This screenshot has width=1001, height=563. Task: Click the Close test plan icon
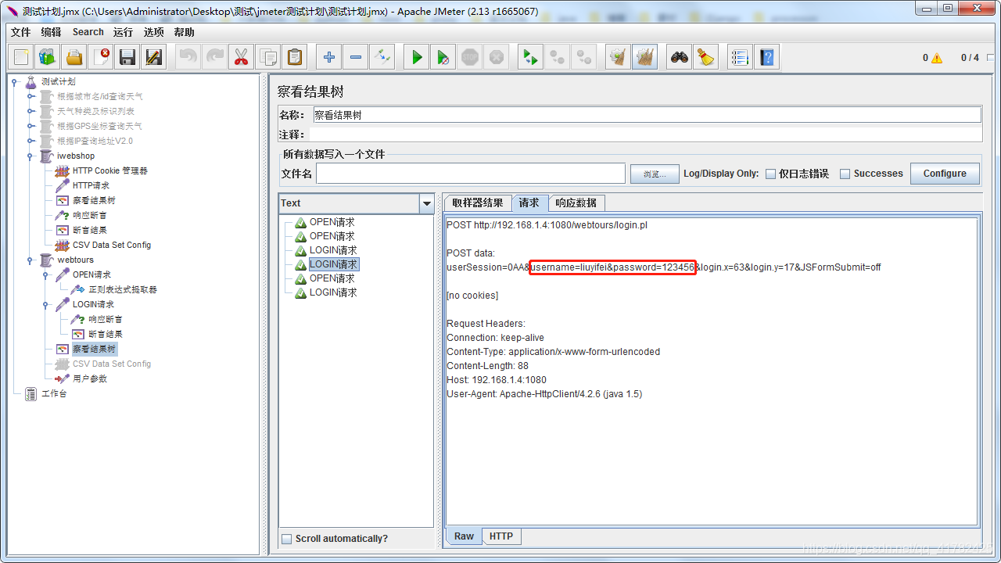click(x=101, y=57)
